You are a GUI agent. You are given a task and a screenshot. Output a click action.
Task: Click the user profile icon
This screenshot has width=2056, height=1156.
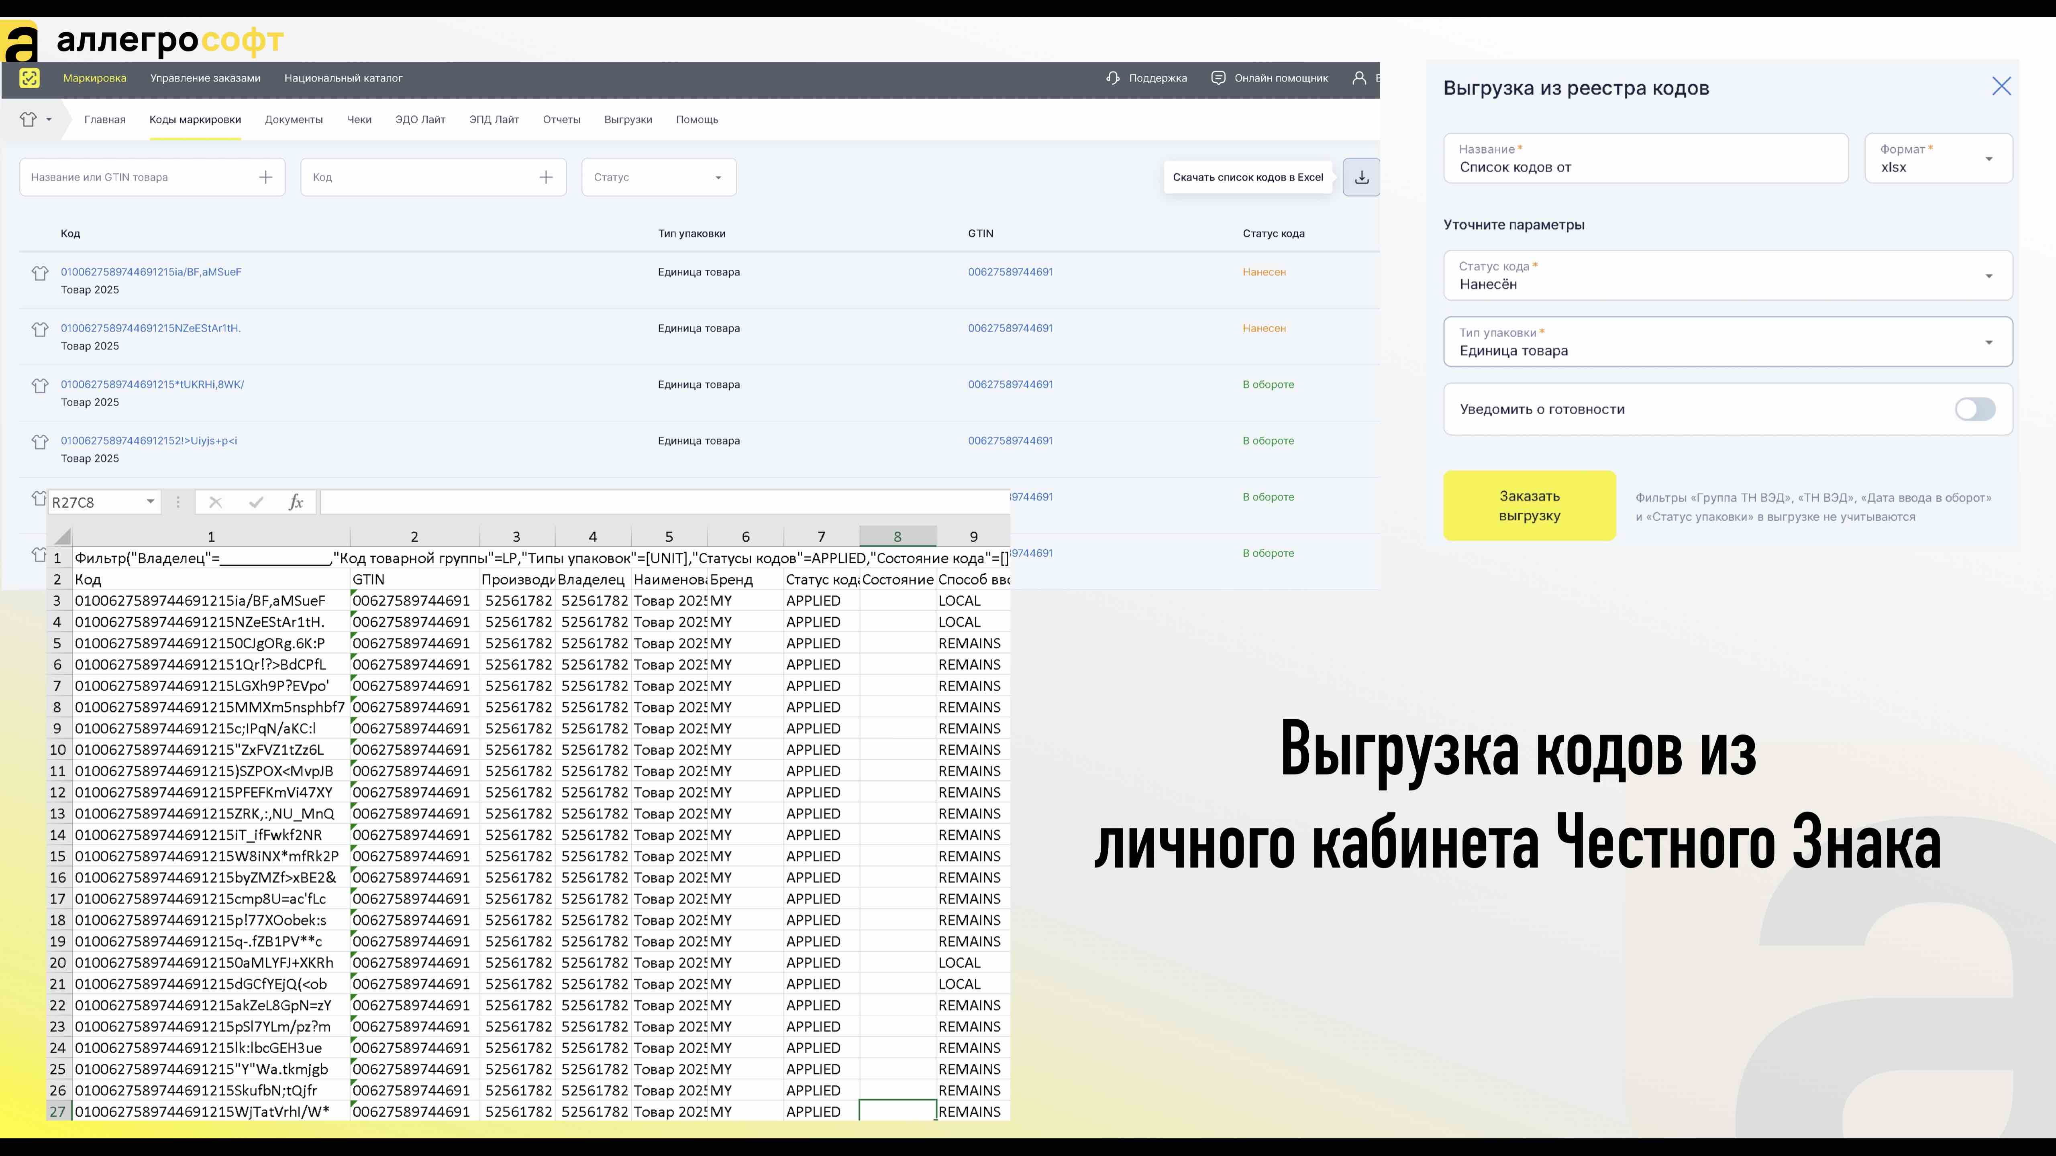tap(1358, 78)
